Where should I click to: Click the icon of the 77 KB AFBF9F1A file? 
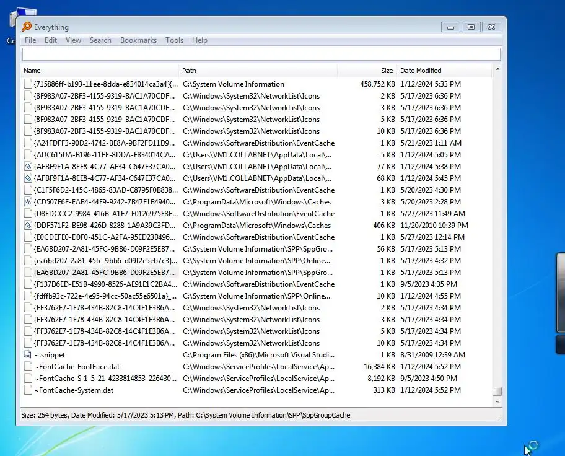tap(28, 167)
